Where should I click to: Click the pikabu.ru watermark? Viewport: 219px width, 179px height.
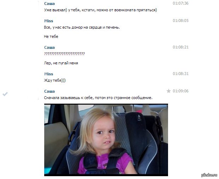click(209, 175)
